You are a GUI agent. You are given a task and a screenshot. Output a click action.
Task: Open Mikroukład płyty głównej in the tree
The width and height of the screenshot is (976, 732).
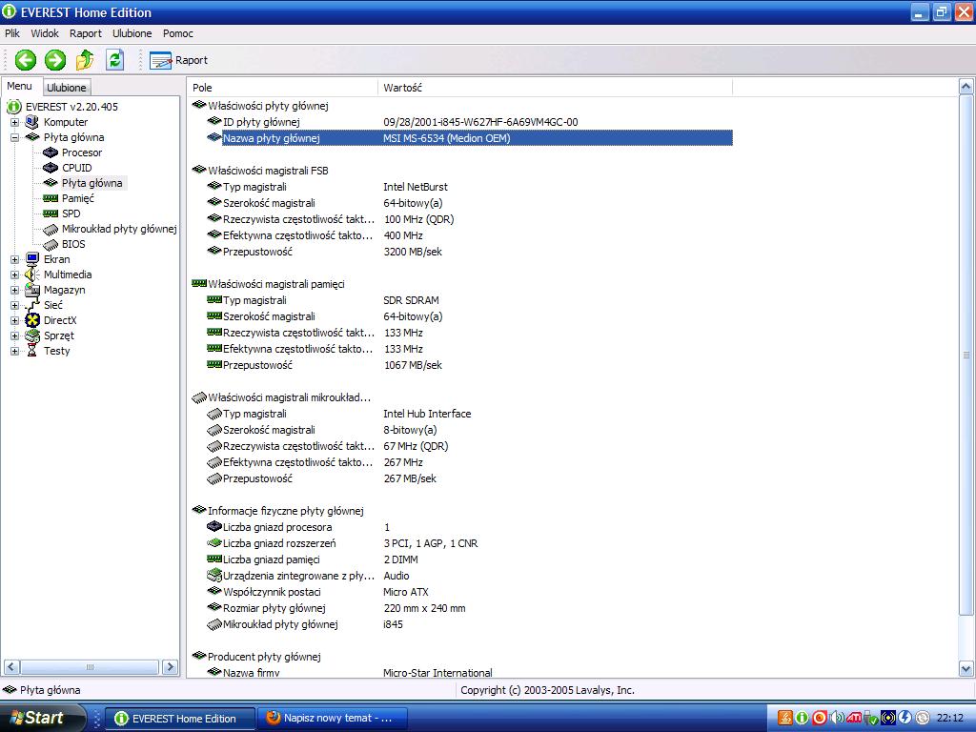coord(119,229)
